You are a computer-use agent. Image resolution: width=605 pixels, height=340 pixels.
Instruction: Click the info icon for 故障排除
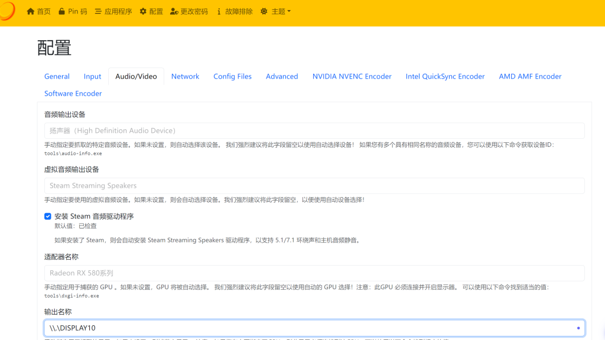point(219,11)
